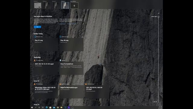Switch to Desktop 2 thumbnail
This screenshot has height=109, width=193.
point(47,5)
